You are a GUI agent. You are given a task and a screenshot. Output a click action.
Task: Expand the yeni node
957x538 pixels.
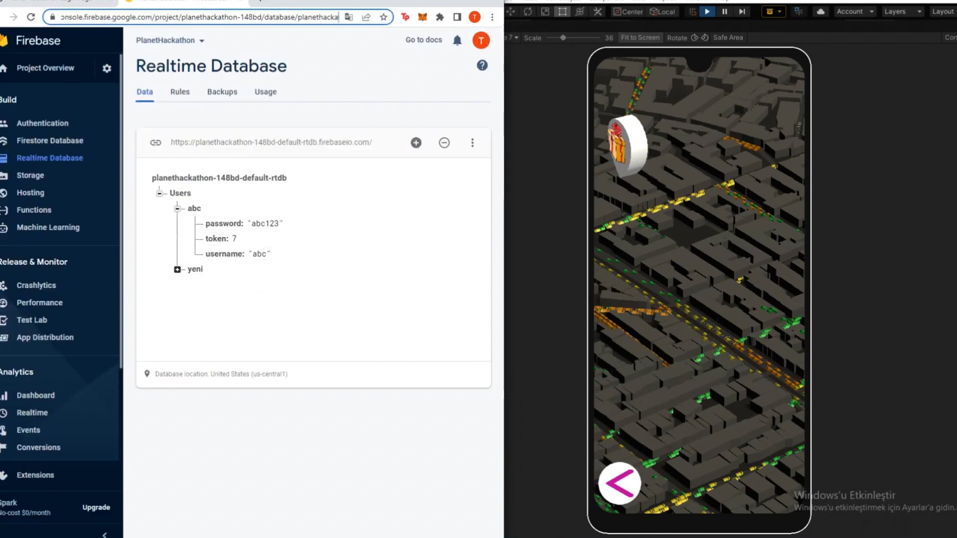point(177,269)
